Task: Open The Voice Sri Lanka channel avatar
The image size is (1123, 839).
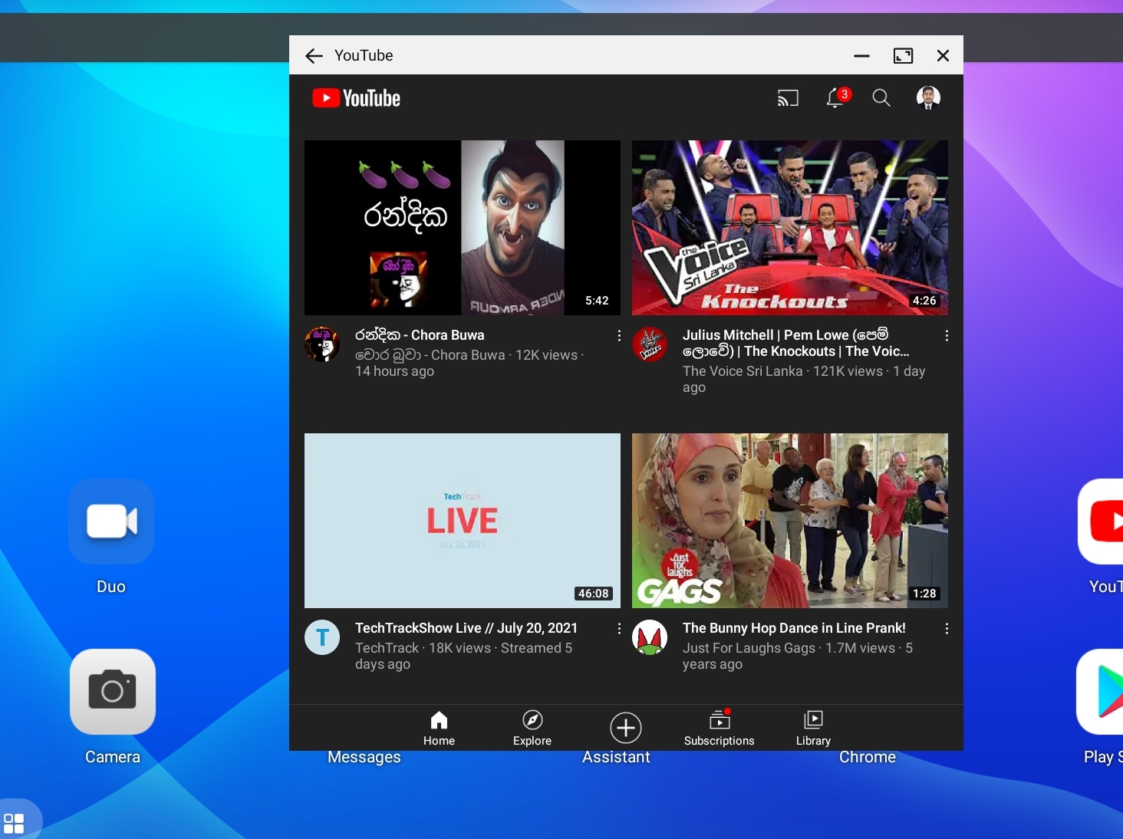Action: click(650, 344)
